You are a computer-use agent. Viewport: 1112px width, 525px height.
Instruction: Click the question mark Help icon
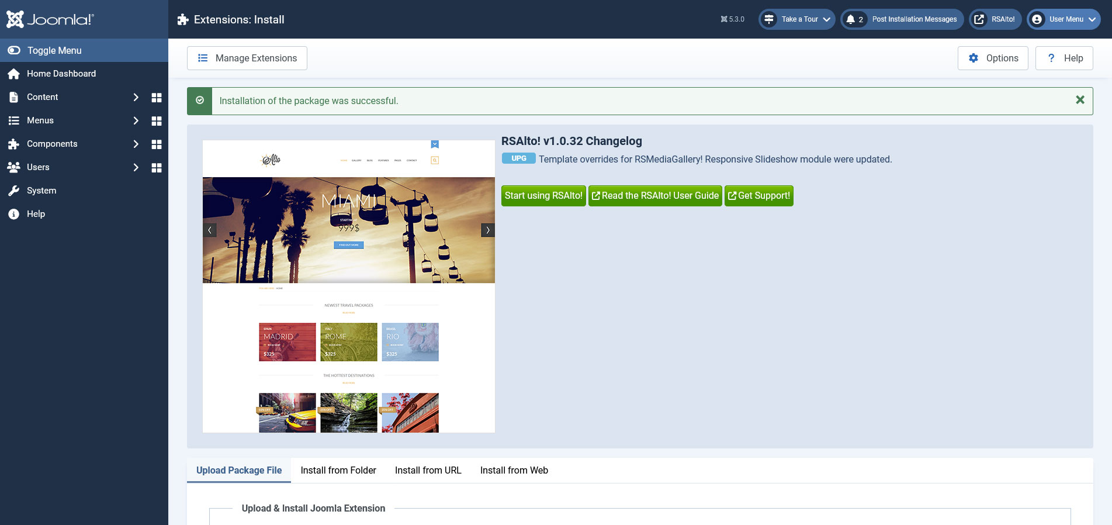1051,58
